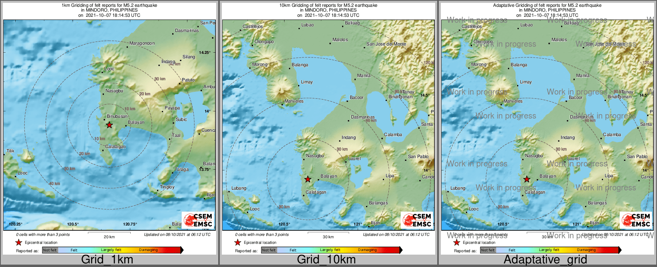Click 'Not felt' legend segment in Grid_1km panel

coord(50,250)
